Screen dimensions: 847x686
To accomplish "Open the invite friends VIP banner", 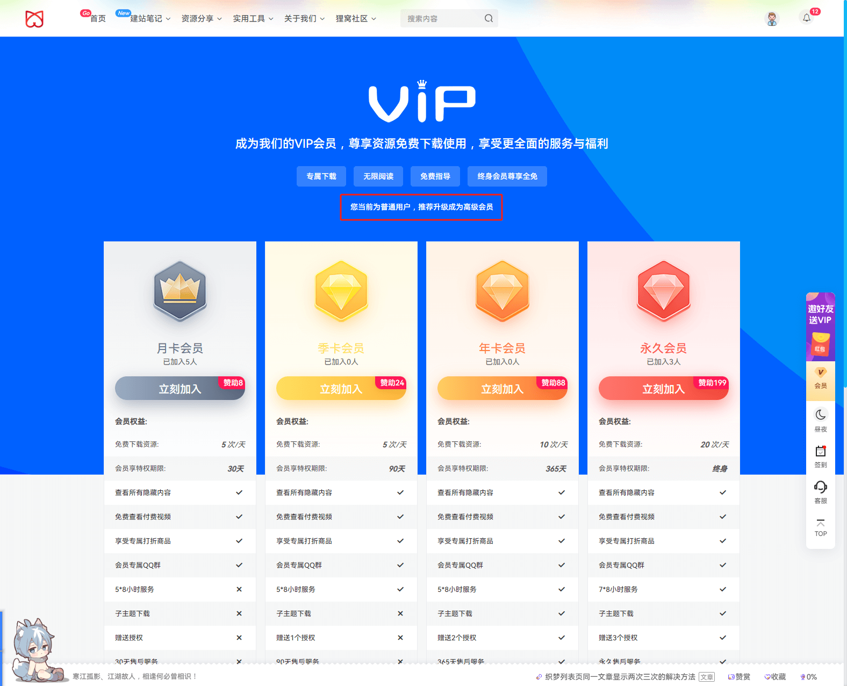I will tap(821, 326).
